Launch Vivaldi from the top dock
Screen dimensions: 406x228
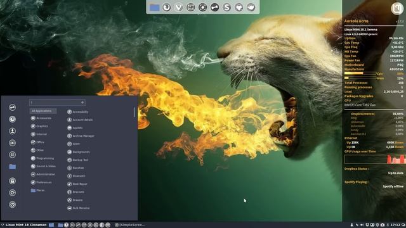[179, 7]
